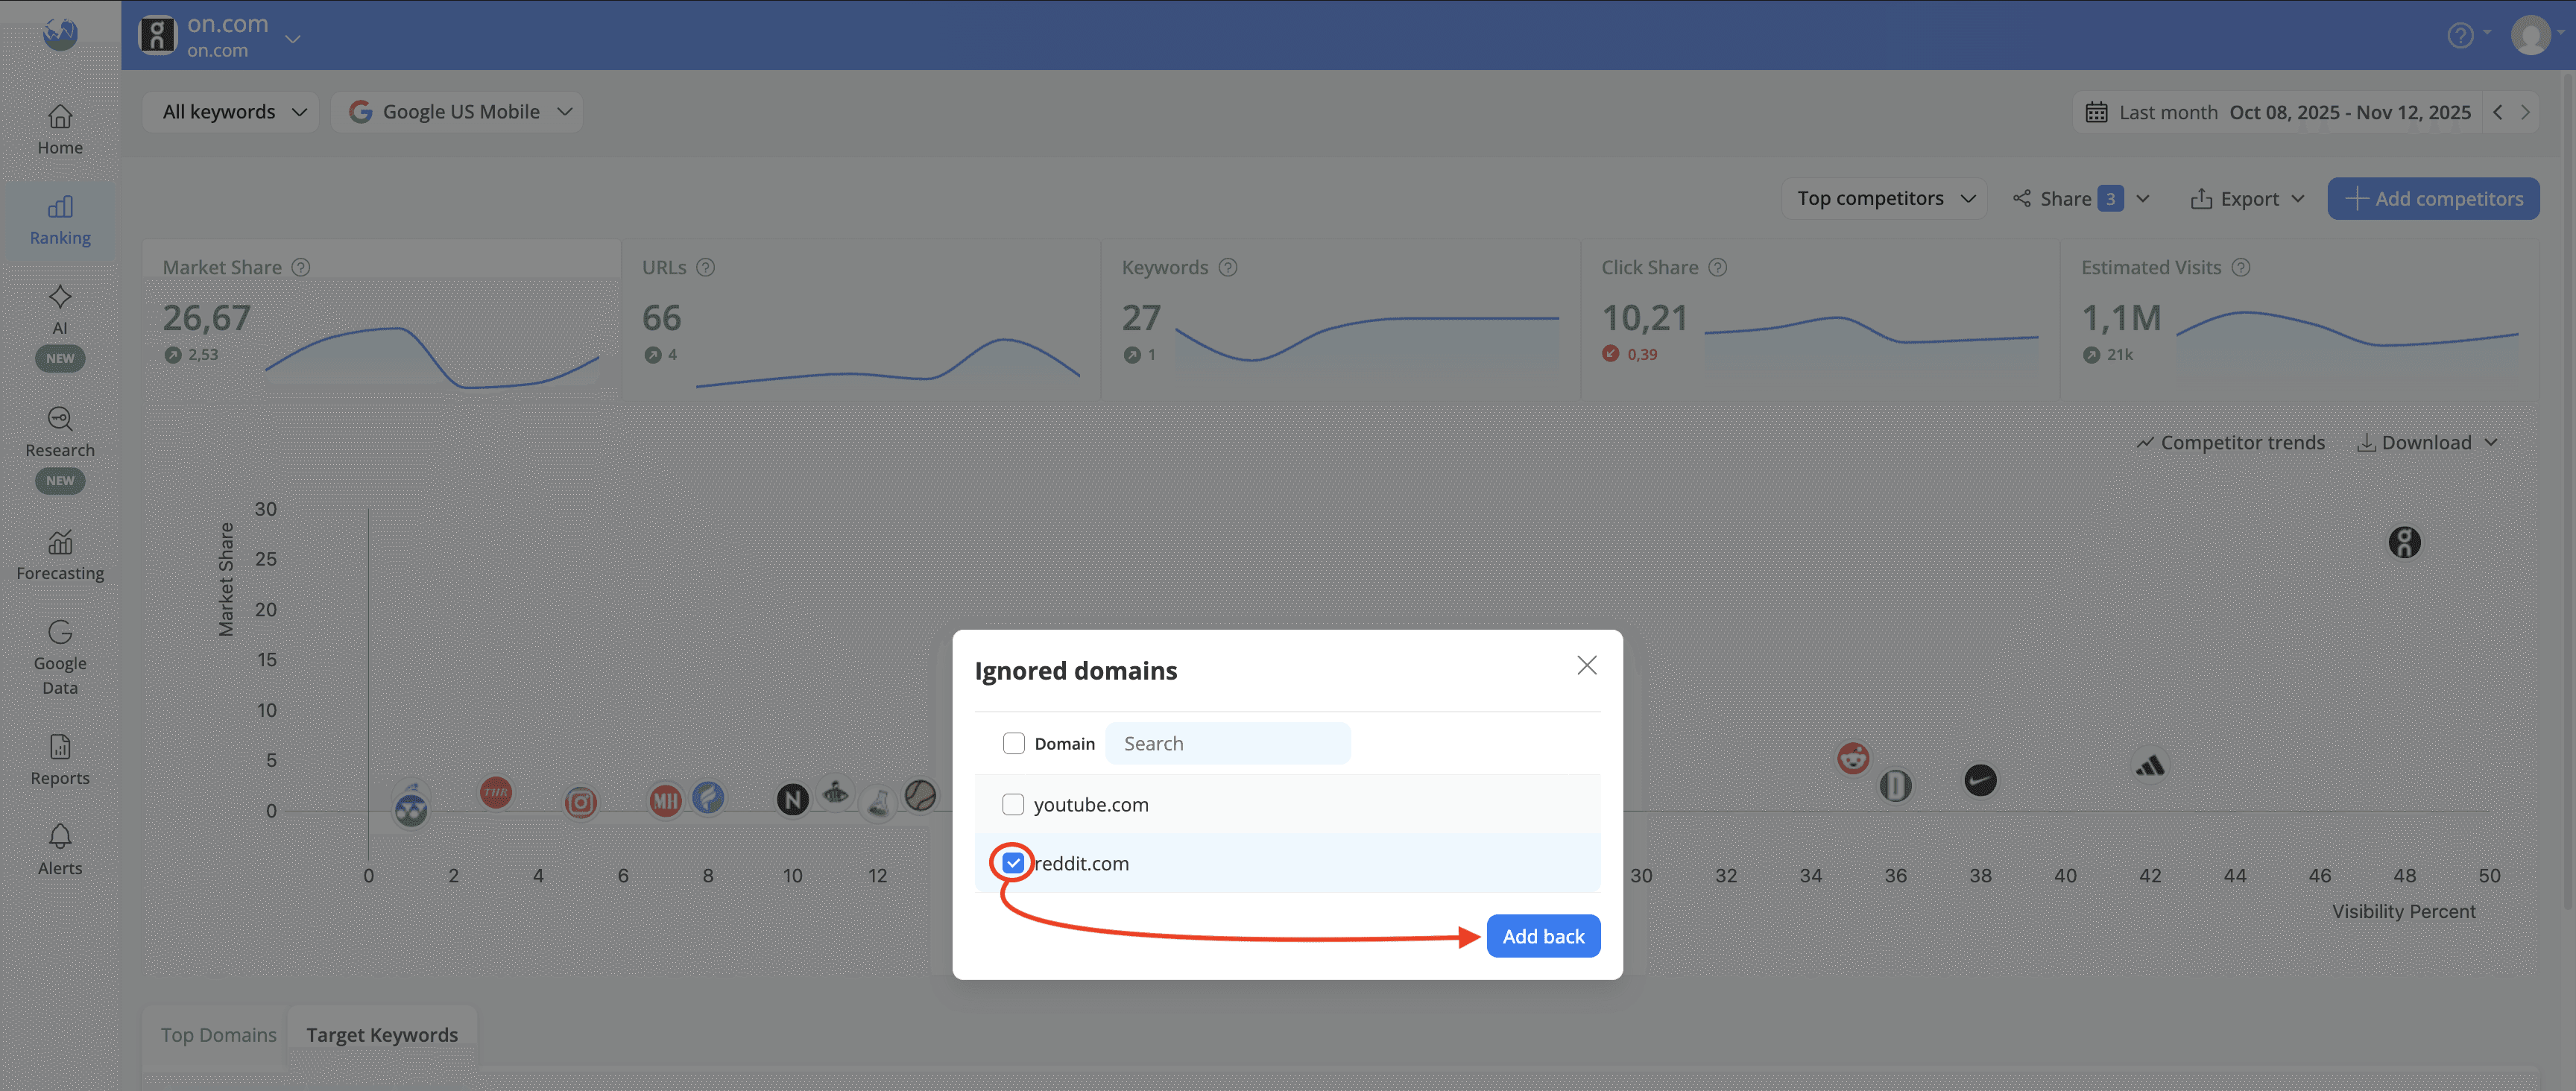Open Competitor trends view
Viewport: 2576px width, 1091px height.
(x=2230, y=442)
